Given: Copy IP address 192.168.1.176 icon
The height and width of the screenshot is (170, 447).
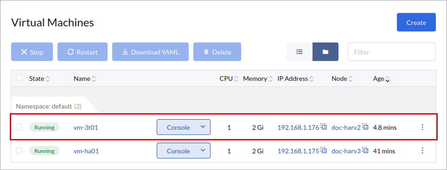Looking at the screenshot, I should pos(324,126).
